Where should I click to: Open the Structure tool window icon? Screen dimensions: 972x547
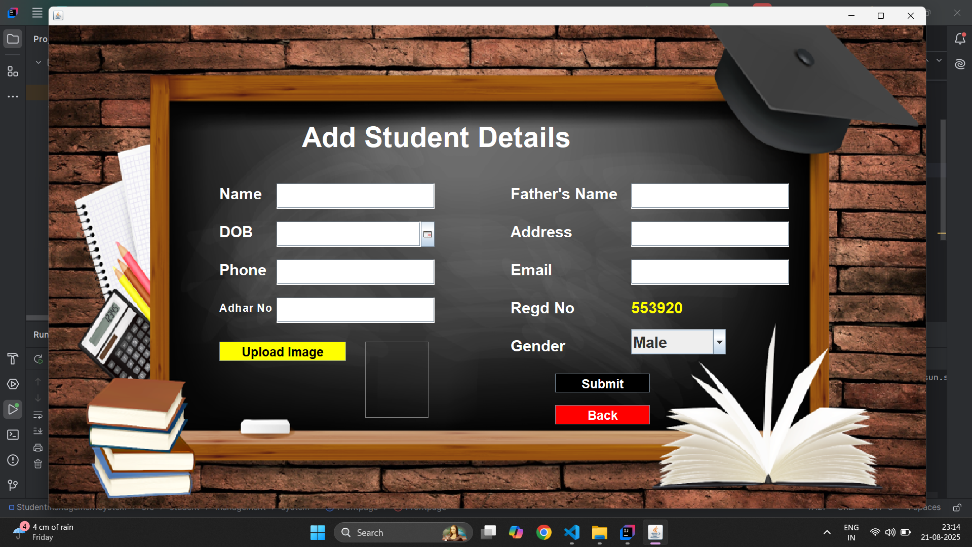(x=13, y=71)
